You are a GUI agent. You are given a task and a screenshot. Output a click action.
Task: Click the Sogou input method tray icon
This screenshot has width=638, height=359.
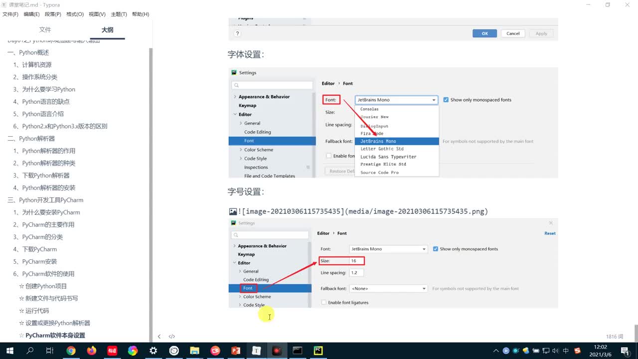pos(577,351)
